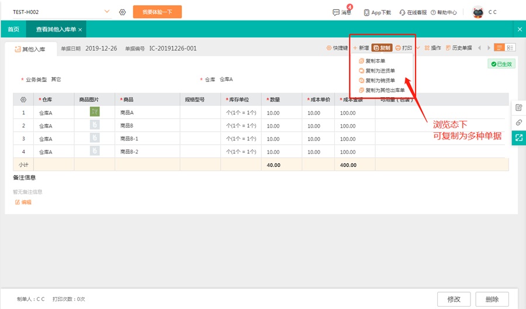Click the document number IC-20191226-001
The image size is (526, 309).
[173, 49]
